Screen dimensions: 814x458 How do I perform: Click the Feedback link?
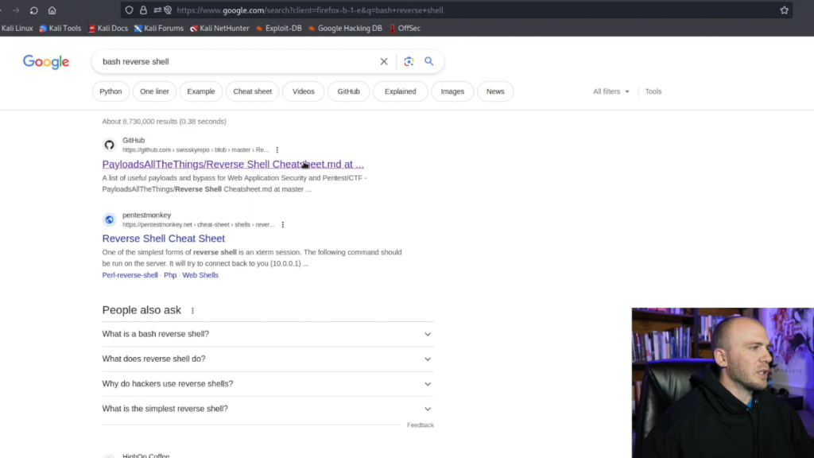click(420, 425)
